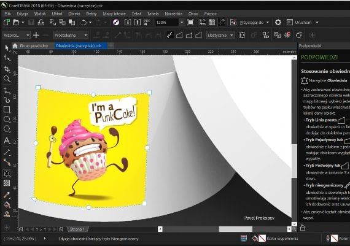Open the Wzorce presets dropdown
The width and height of the screenshot is (350, 246).
(17, 35)
